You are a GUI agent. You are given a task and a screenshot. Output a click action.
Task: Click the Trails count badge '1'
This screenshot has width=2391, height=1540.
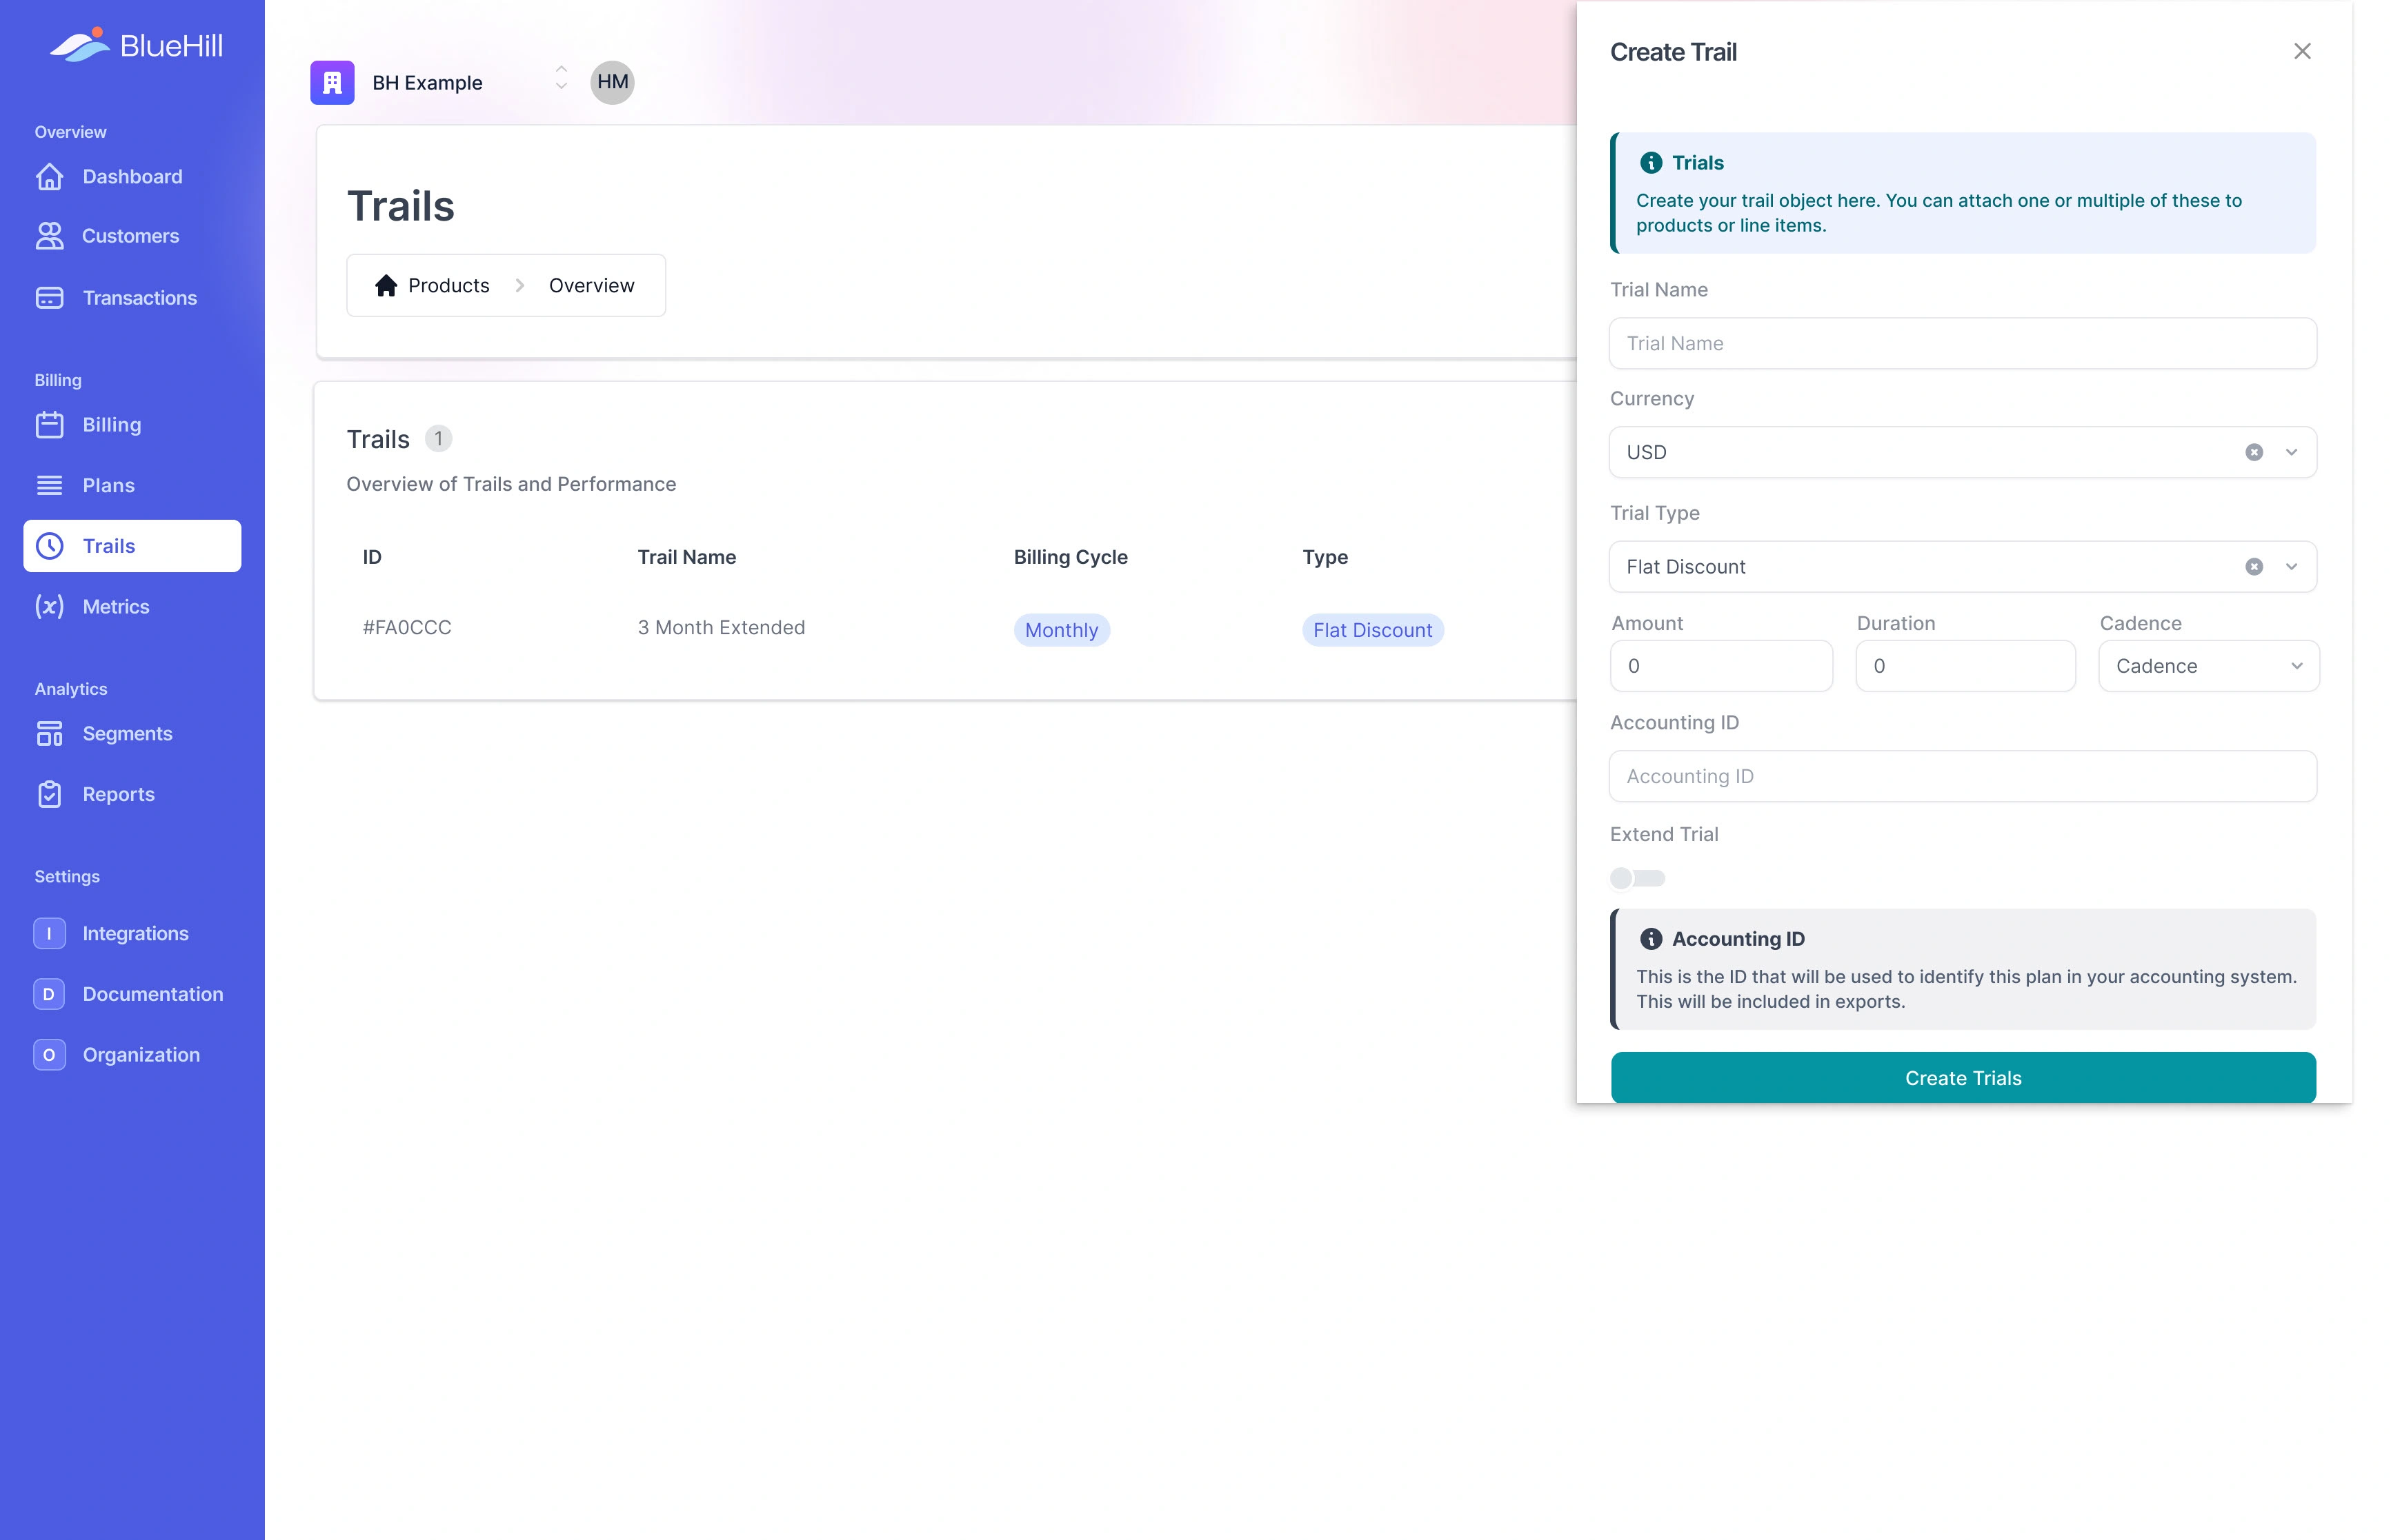click(438, 439)
